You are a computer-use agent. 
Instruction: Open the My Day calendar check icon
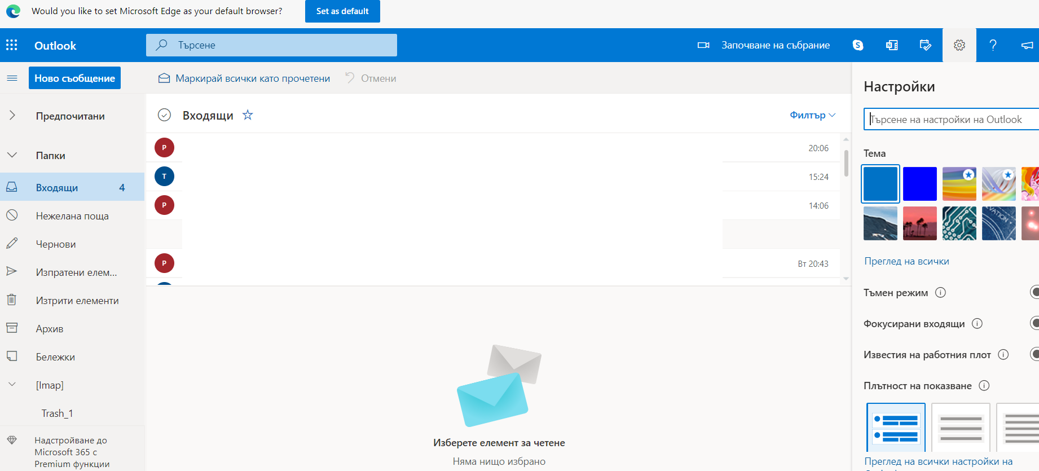(925, 45)
